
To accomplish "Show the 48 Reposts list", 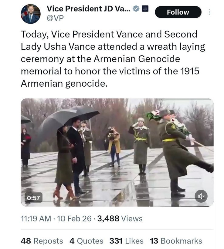I will 42,241.
